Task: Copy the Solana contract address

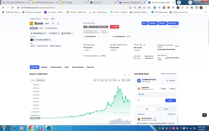Action: coord(50,40)
